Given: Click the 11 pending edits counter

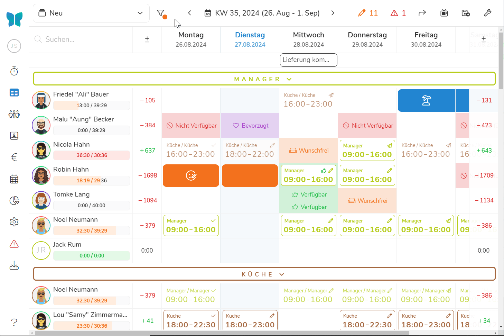Looking at the screenshot, I should tap(368, 13).
